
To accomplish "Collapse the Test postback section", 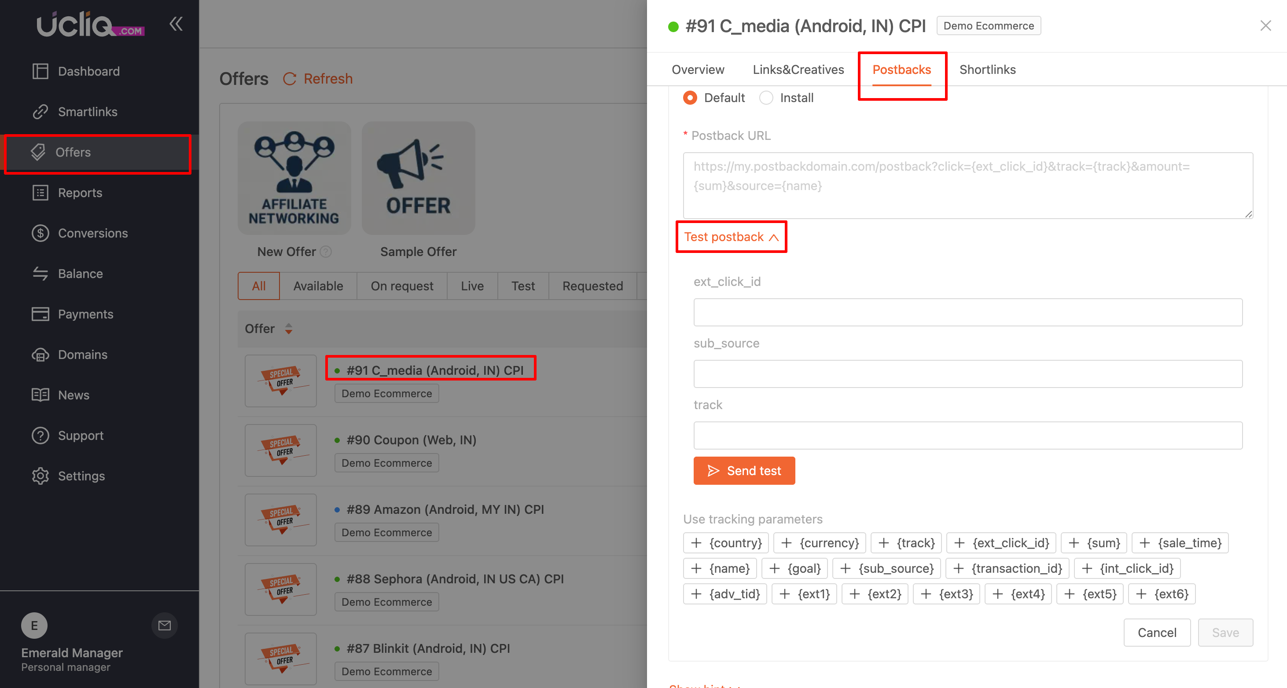I will click(x=731, y=237).
